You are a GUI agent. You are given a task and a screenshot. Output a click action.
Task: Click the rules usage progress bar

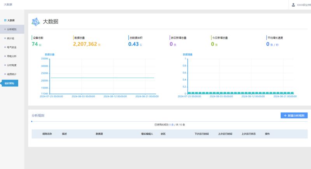click(169, 121)
